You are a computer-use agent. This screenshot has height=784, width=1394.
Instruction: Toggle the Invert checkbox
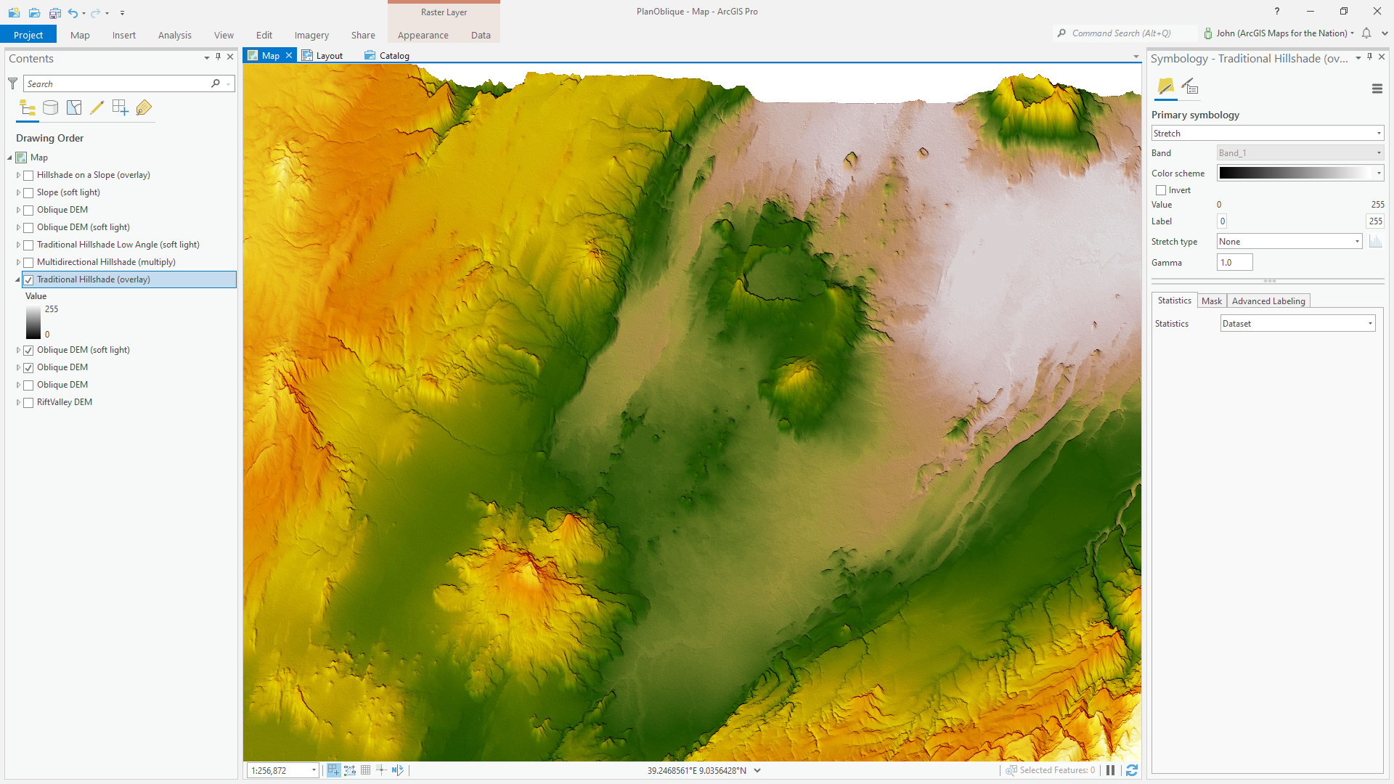coord(1161,190)
